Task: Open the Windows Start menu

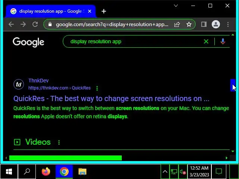Action: coord(9,172)
